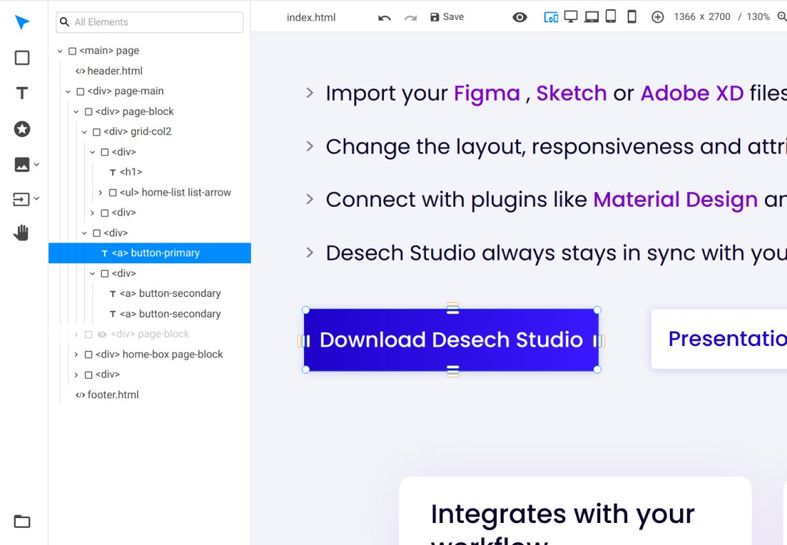Image resolution: width=787 pixels, height=545 pixels.
Task: Expand the ul home-list list-arrow node
Action: 101,193
